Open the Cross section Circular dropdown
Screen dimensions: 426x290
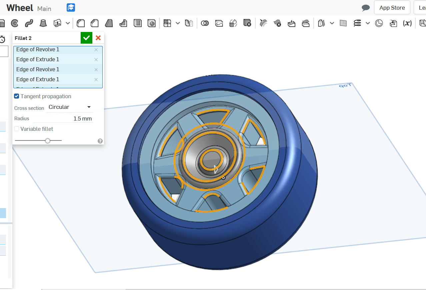coord(69,107)
